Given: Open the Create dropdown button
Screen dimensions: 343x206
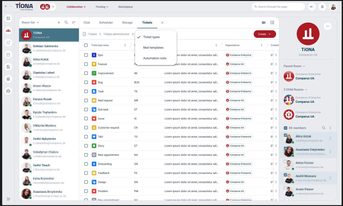Looking at the screenshot, I should [265, 34].
